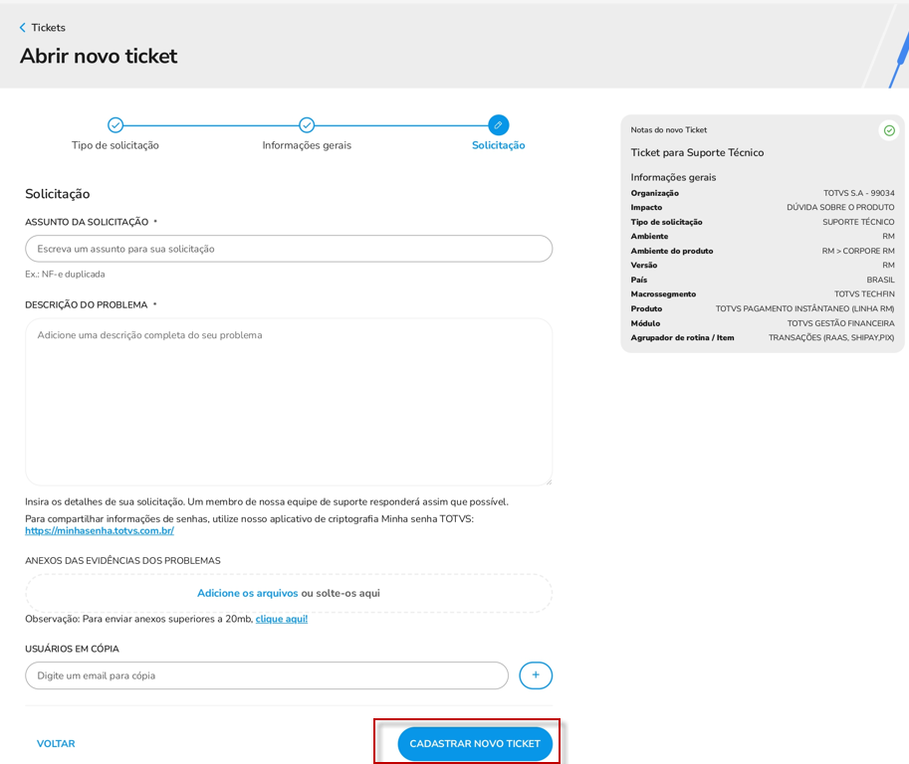Screen dimensions: 909x764
Task: Focus the Assunto da solicitação field
Action: [x=289, y=249]
